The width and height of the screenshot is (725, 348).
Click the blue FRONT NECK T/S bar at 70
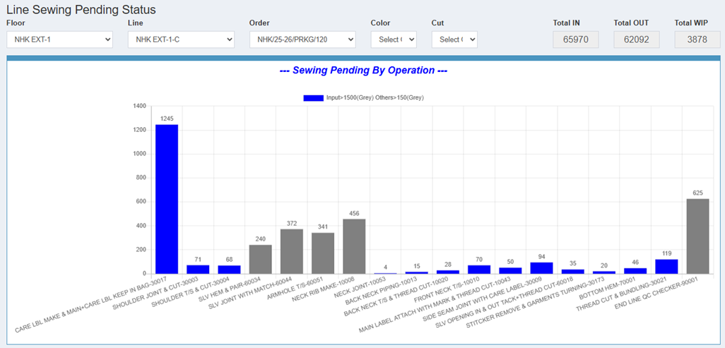pyautogui.click(x=479, y=270)
